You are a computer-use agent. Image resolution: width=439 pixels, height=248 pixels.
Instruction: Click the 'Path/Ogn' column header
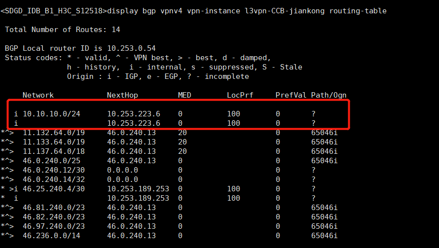pos(329,95)
